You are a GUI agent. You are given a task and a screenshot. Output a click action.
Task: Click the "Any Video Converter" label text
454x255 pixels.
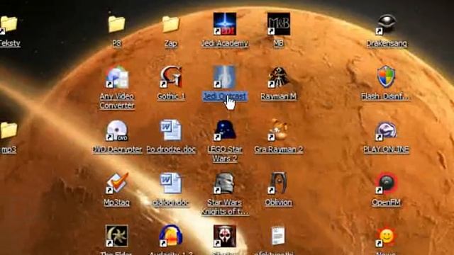point(116,101)
